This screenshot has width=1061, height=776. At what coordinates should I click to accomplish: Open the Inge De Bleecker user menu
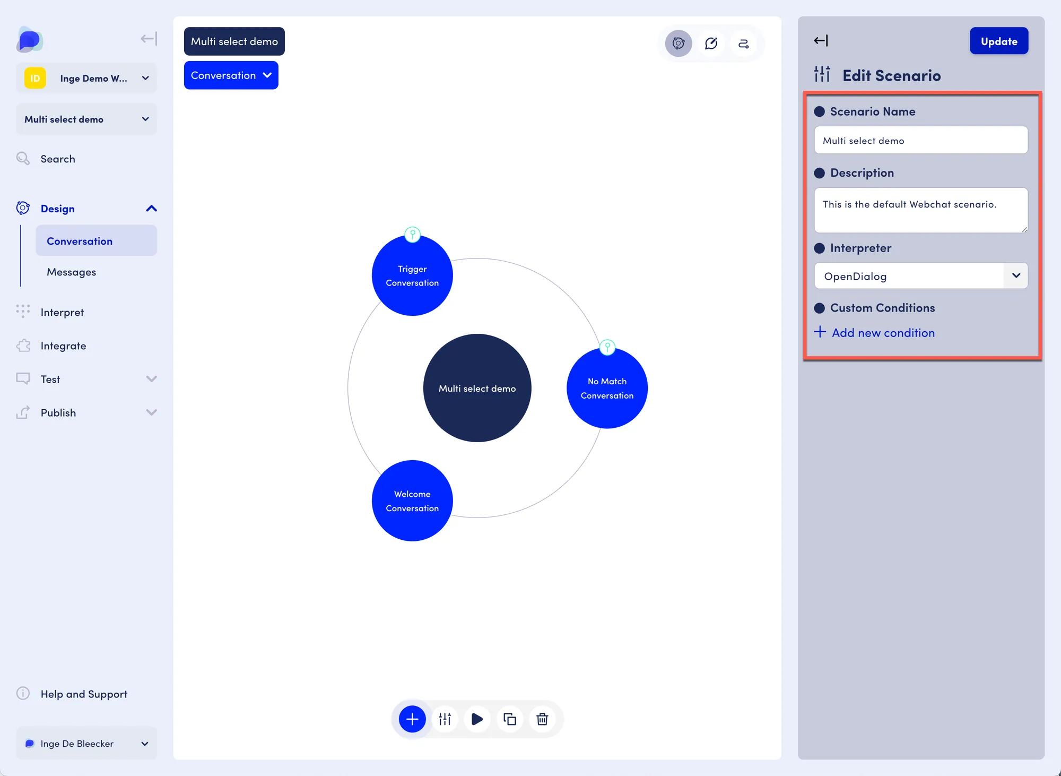86,744
